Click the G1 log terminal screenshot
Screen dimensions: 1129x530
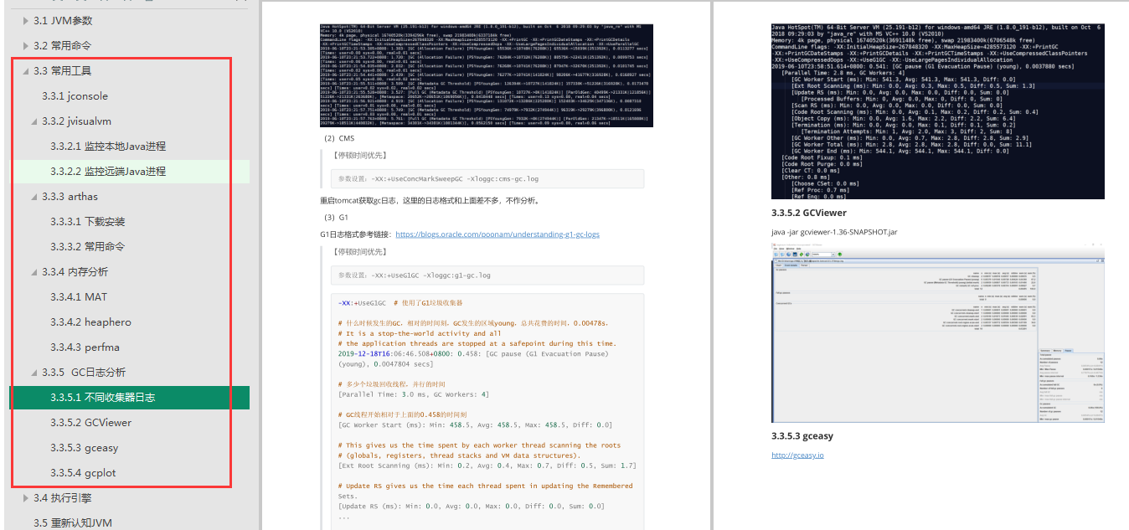tap(937, 111)
